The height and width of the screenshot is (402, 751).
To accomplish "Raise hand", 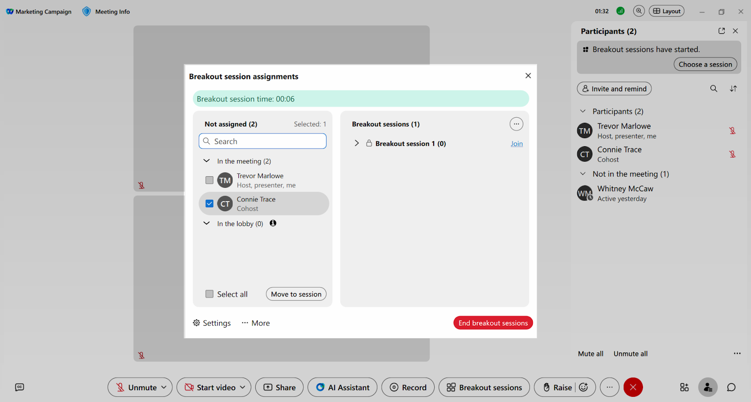I will (x=558, y=387).
